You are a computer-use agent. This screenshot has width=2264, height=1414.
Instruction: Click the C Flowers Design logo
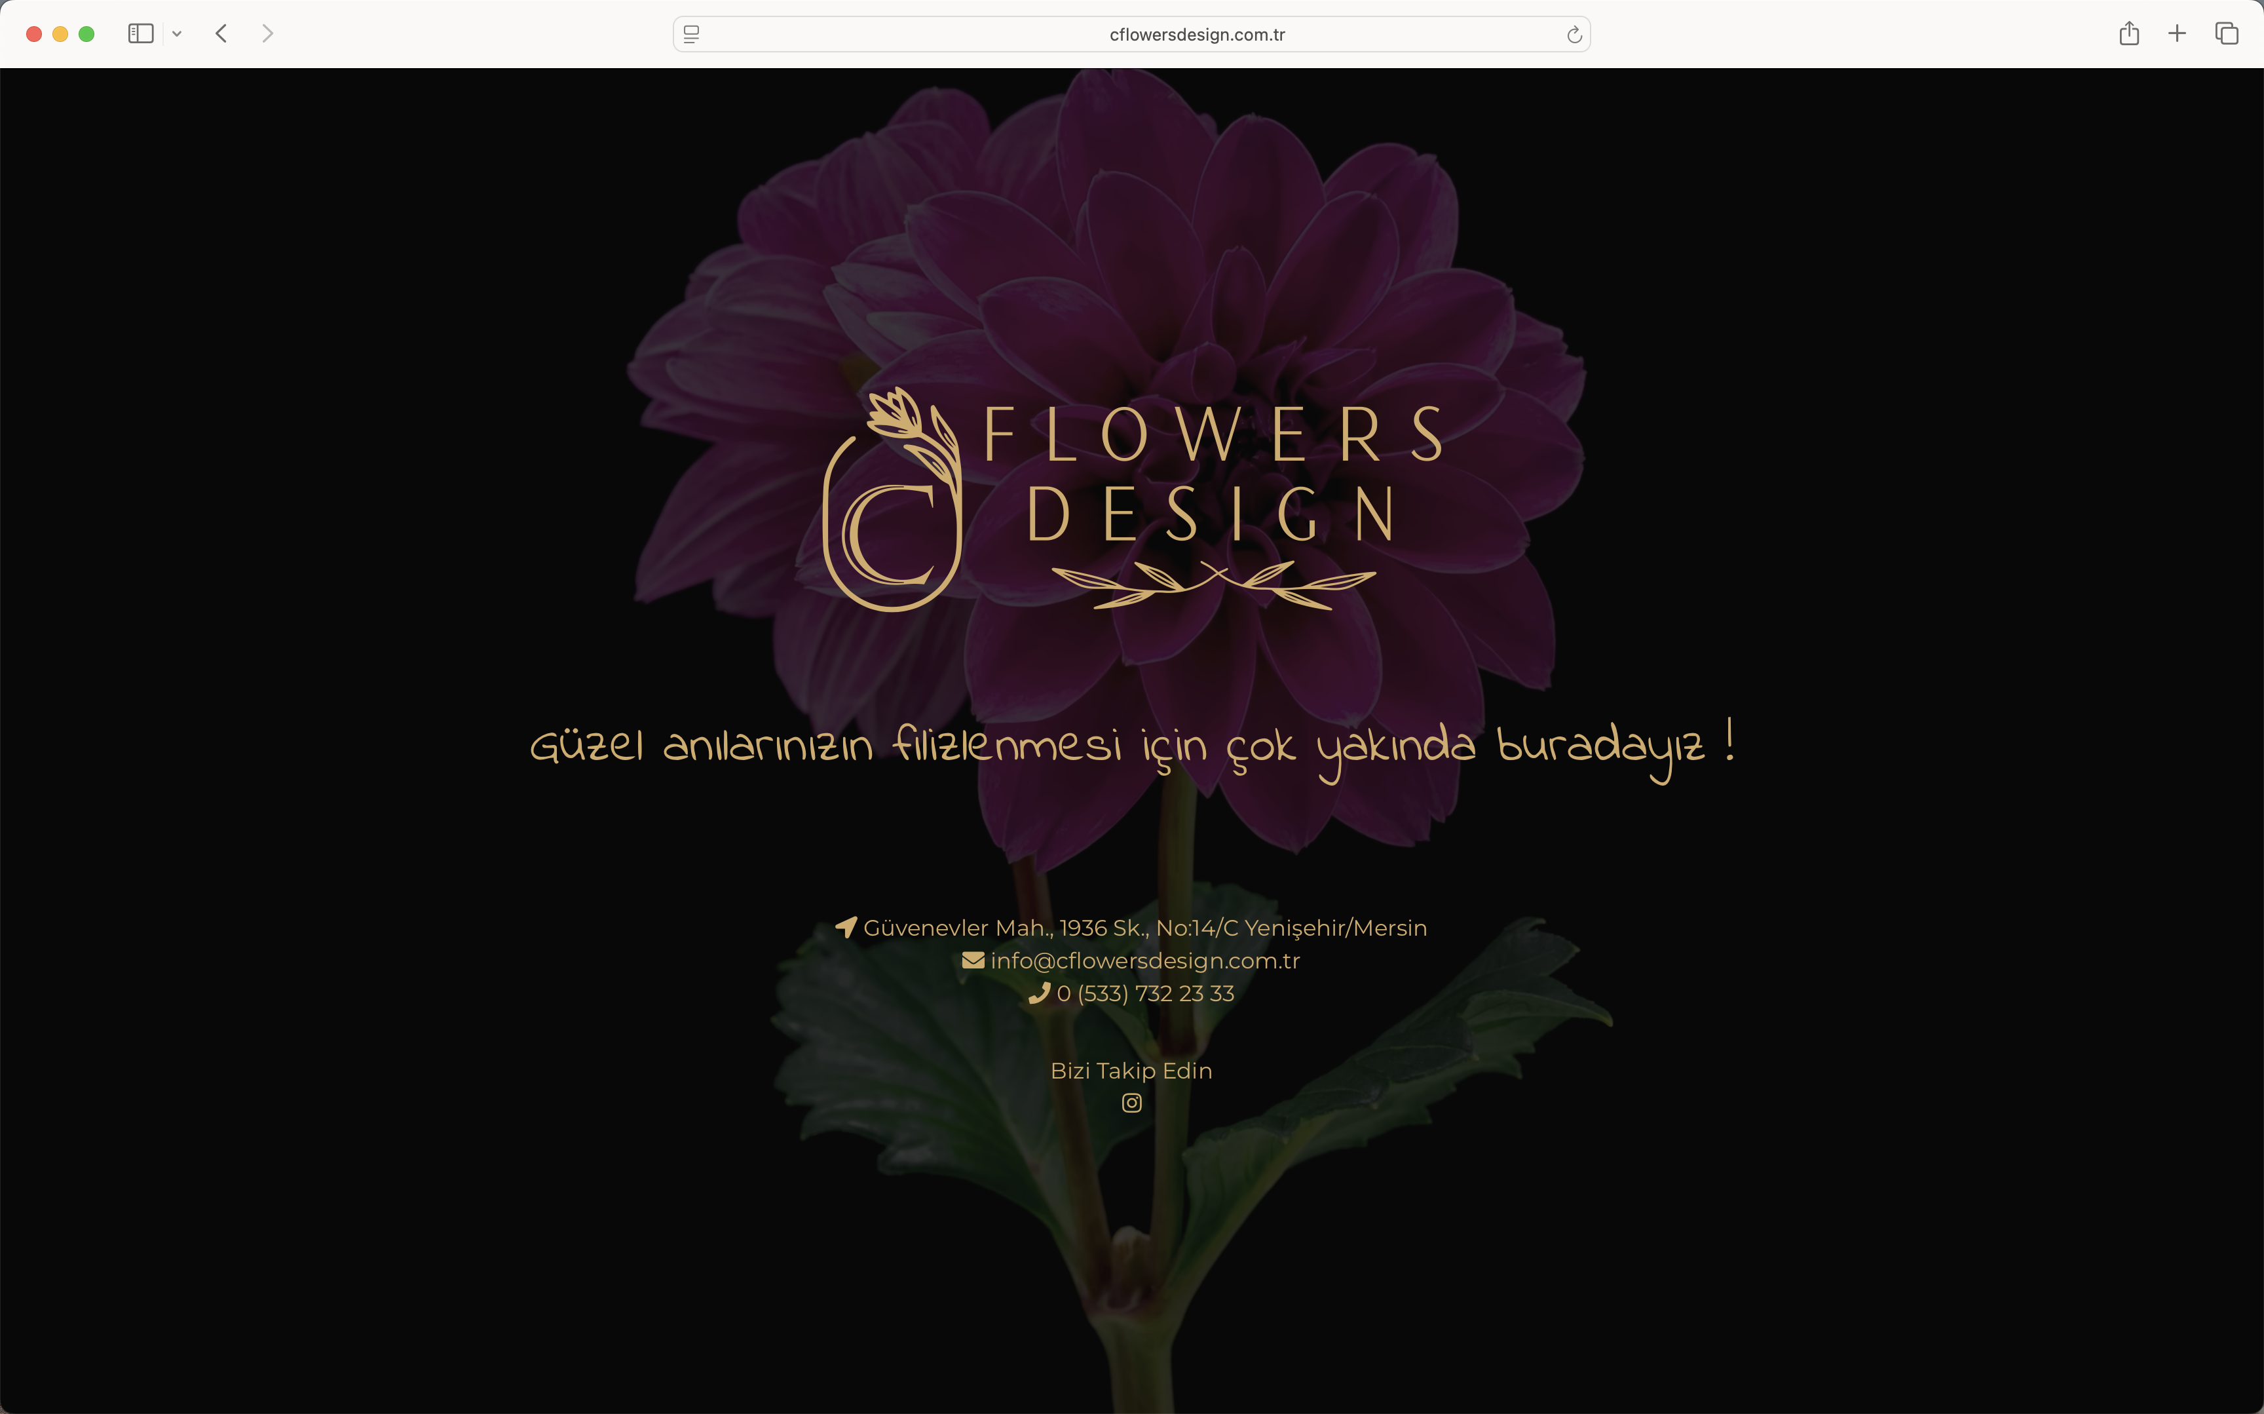point(1131,501)
